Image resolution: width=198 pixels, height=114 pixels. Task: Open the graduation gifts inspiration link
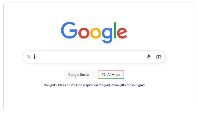click(x=110, y=85)
